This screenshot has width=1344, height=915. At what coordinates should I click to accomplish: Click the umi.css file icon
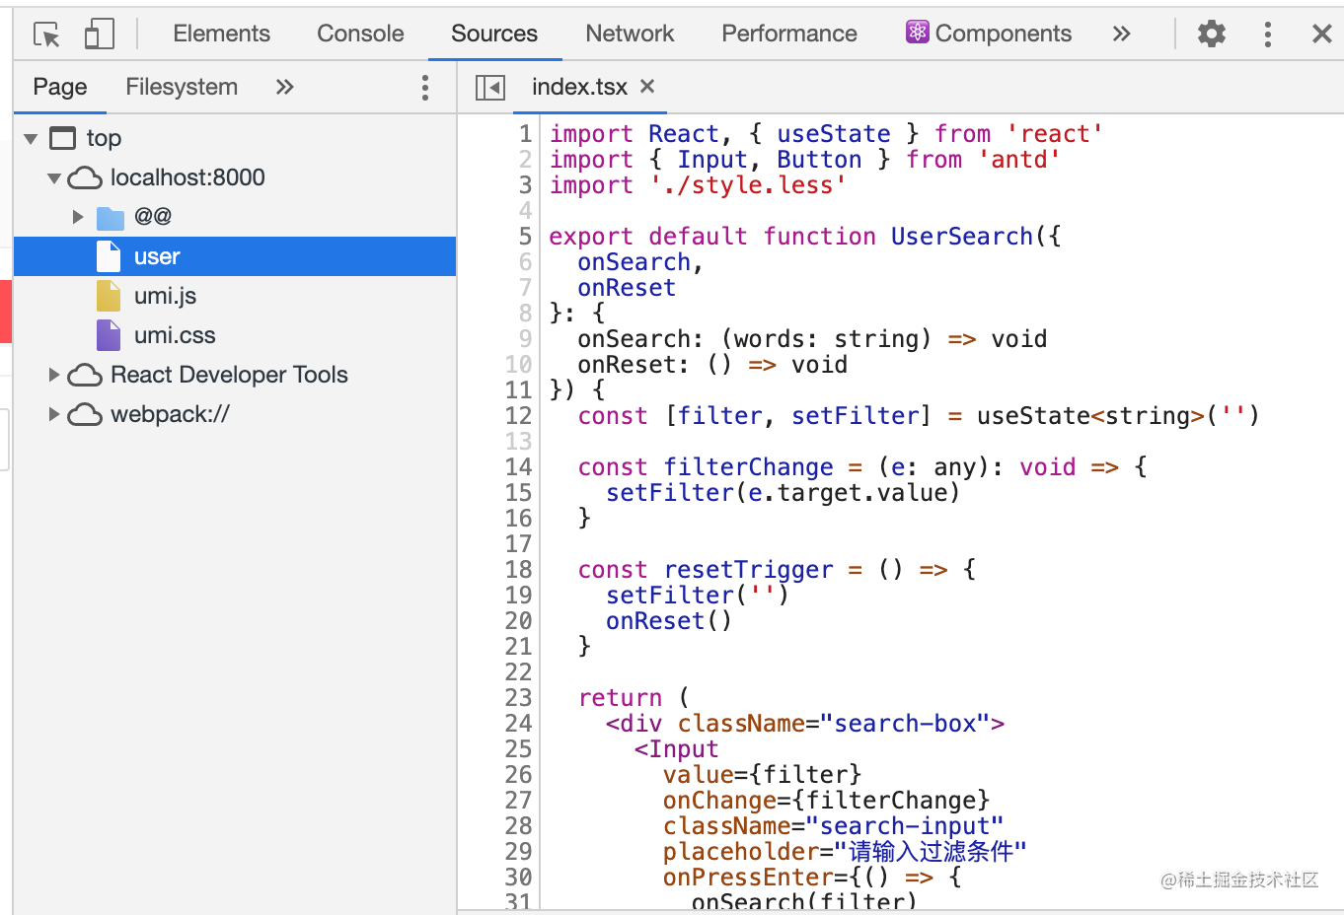[x=108, y=334]
